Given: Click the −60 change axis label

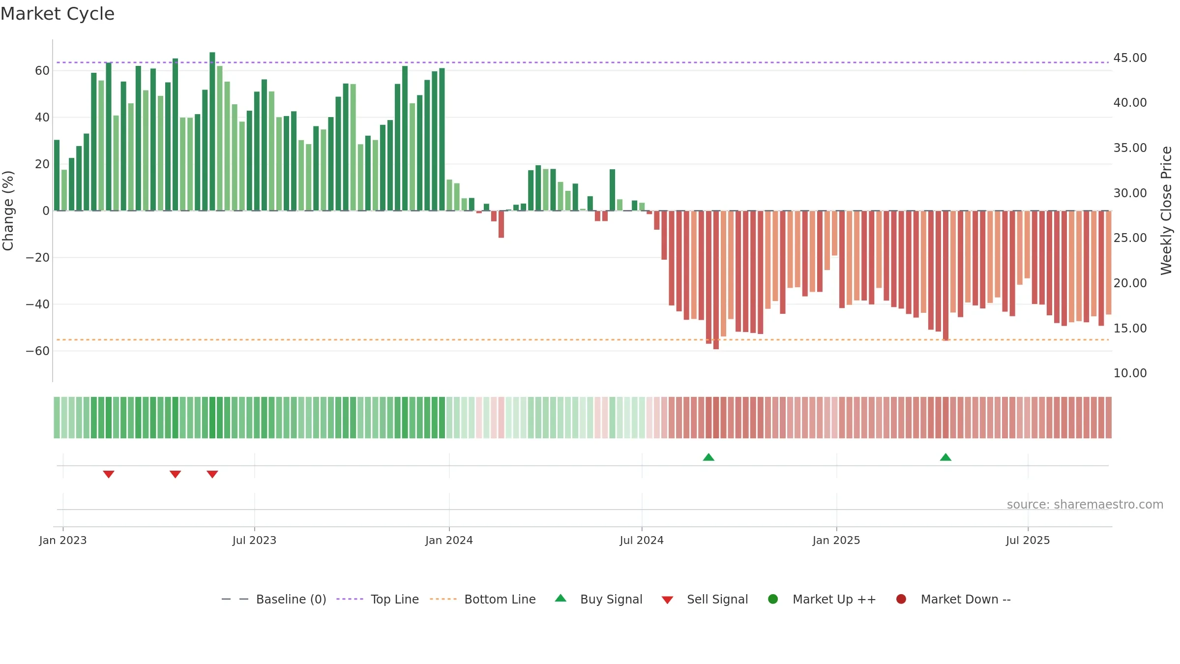Looking at the screenshot, I should pos(37,351).
